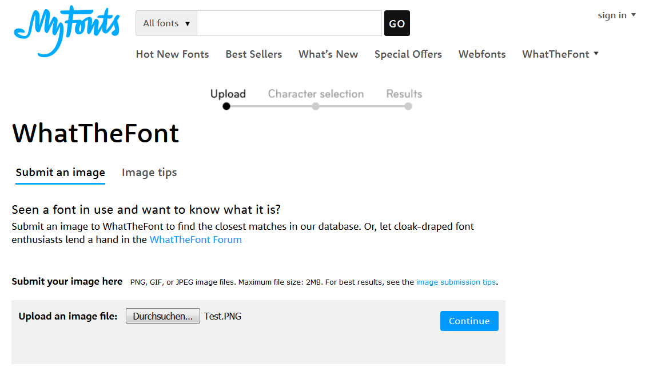This screenshot has height=375, width=653.
Task: Select the Upload step label
Action: (228, 94)
